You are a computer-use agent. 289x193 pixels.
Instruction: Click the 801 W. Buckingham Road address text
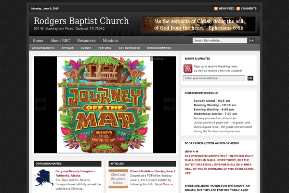pos(69,28)
